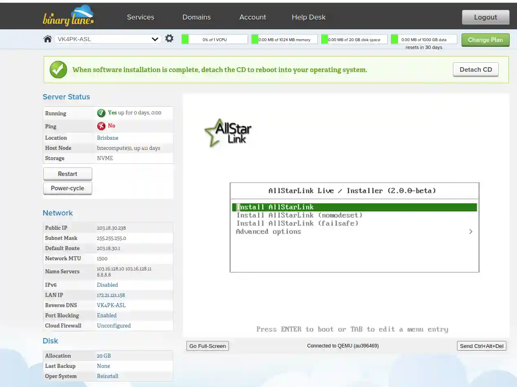
Task: Click the Unconfigured Cloud Firewall link
Action: click(114, 325)
